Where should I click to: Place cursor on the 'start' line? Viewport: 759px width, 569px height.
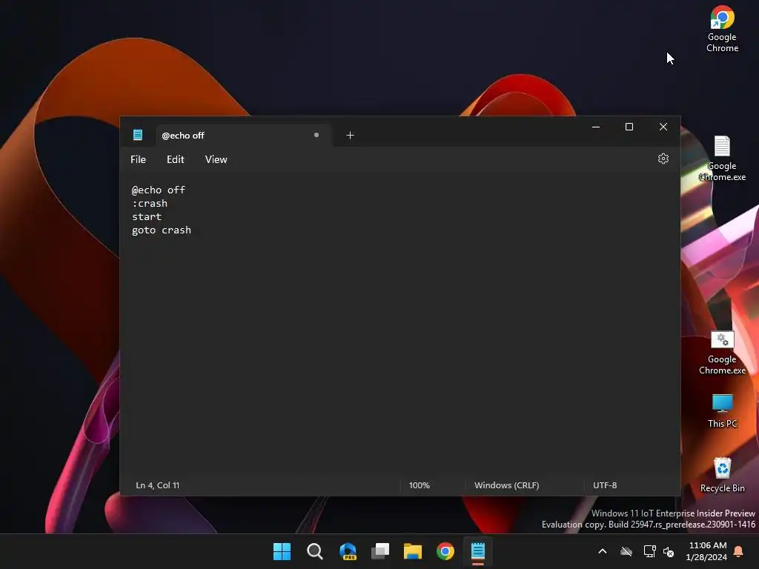147,217
